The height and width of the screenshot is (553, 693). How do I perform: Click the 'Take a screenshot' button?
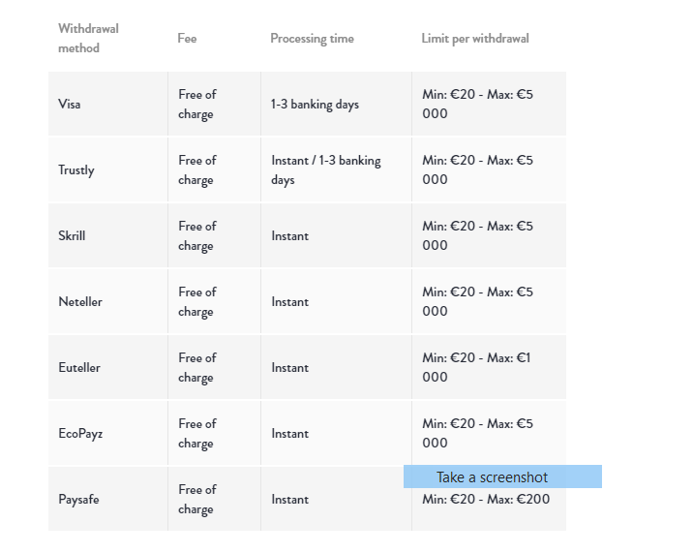tap(502, 476)
